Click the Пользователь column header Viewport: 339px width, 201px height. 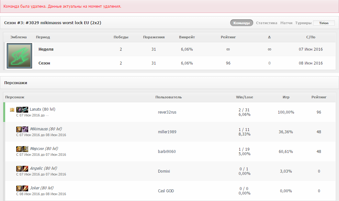(x=168, y=97)
